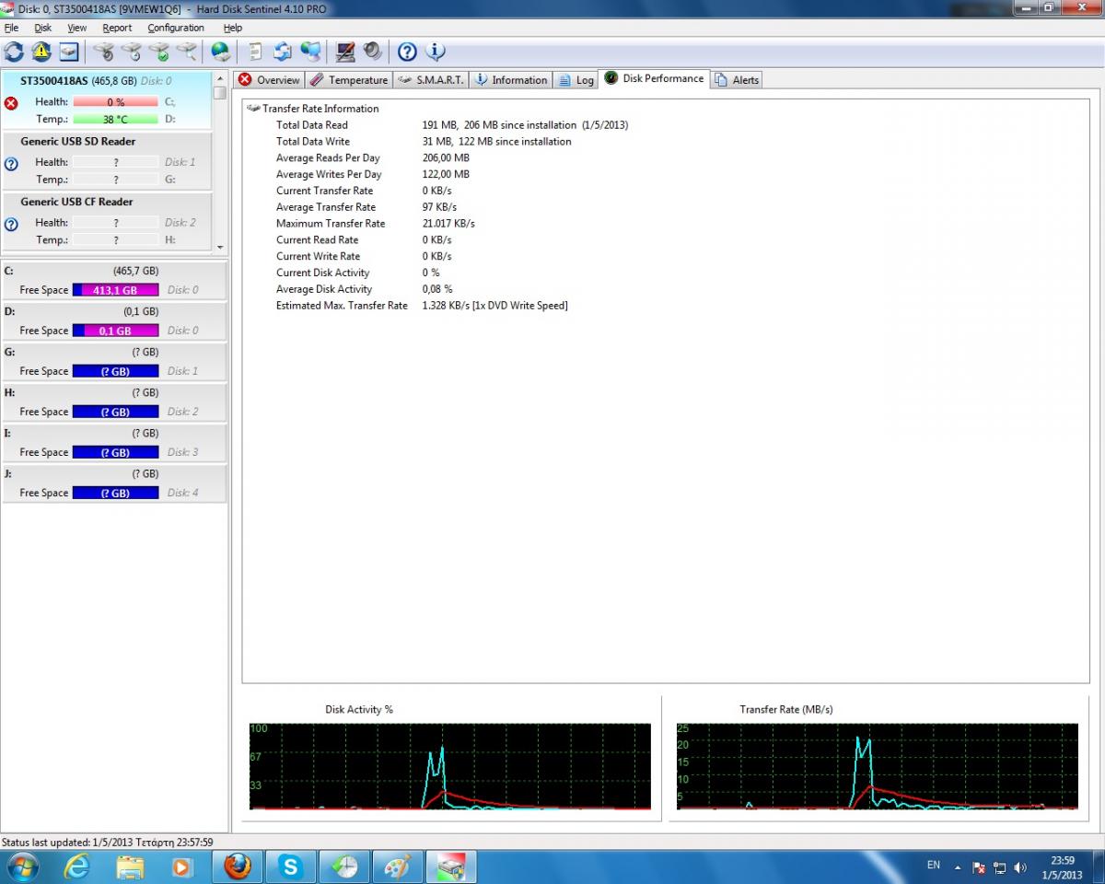Switch to the Alerts tab

coord(736,80)
